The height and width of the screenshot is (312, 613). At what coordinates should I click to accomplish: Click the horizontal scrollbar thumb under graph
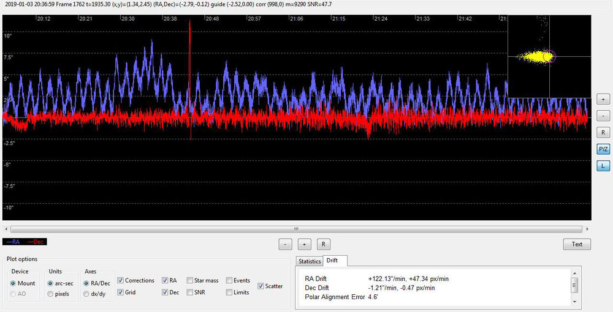point(296,229)
